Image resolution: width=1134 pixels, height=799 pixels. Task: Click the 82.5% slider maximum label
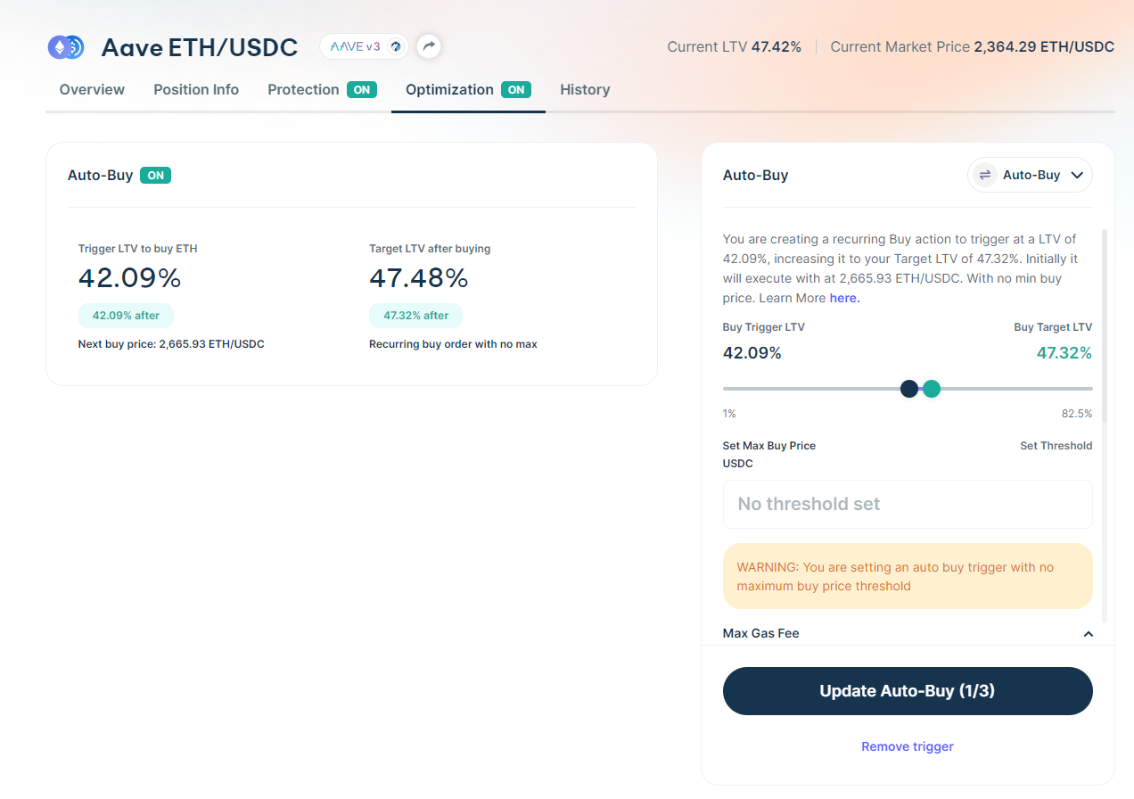[x=1077, y=414]
